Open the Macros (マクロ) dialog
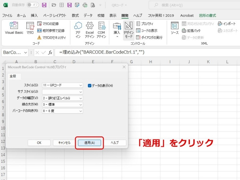Image resolution: width=240 pixels, height=180 pixels. coord(30,28)
